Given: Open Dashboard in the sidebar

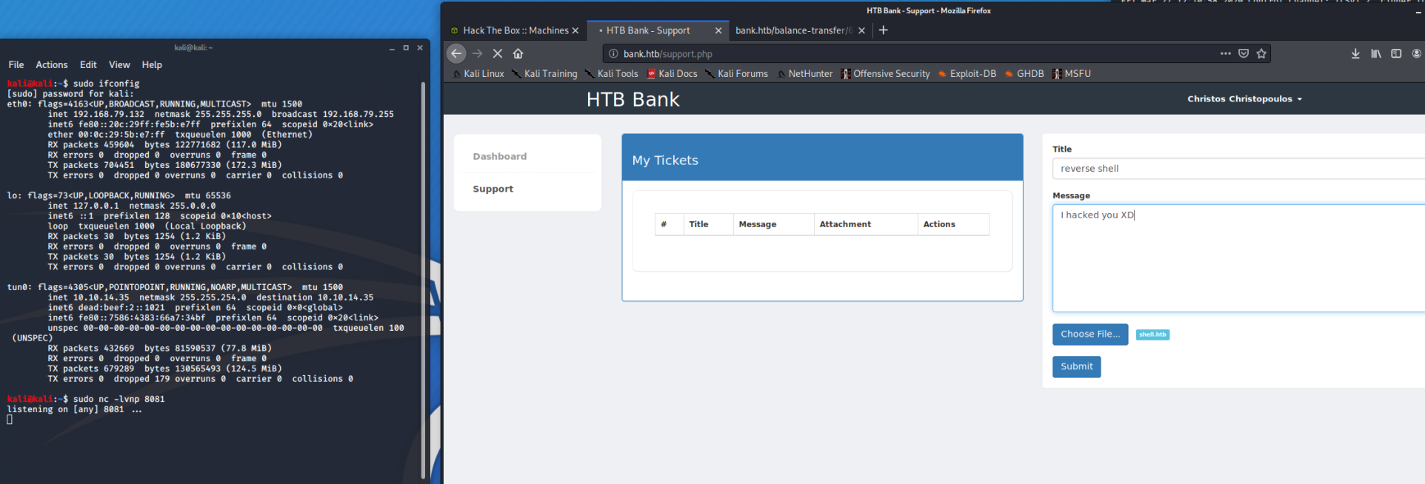Looking at the screenshot, I should tap(500, 156).
